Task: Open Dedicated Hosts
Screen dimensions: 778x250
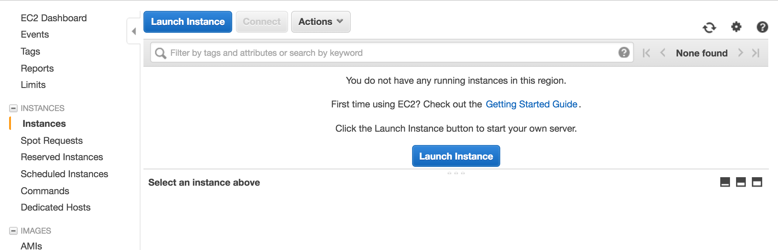Action: [x=56, y=207]
